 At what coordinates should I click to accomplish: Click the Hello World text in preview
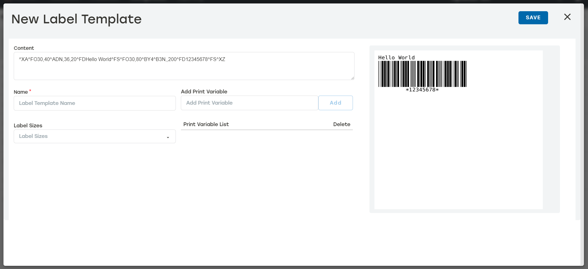[x=397, y=58]
